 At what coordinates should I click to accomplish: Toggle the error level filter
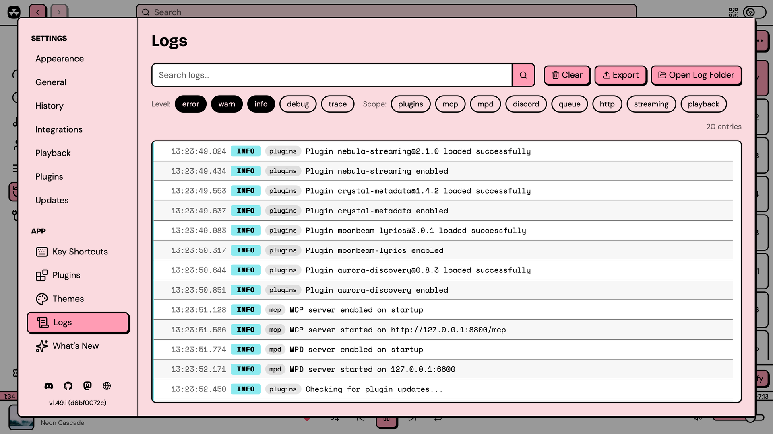(x=190, y=104)
